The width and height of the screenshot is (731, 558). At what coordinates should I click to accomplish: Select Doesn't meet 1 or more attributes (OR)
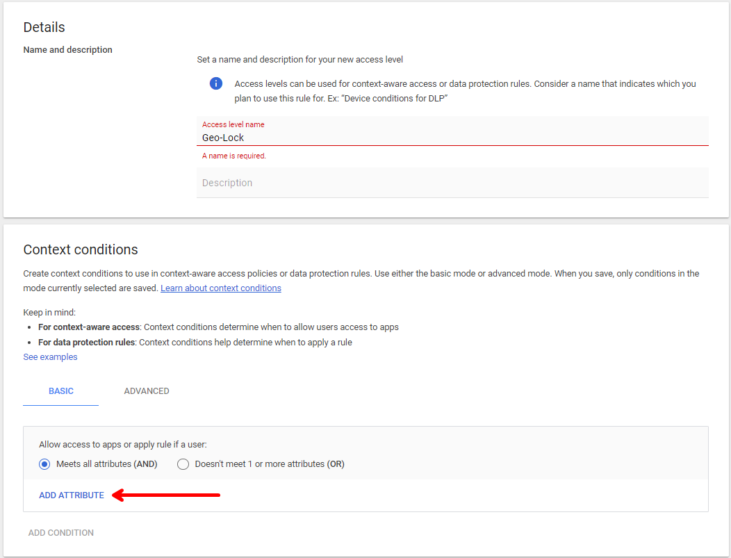click(183, 464)
